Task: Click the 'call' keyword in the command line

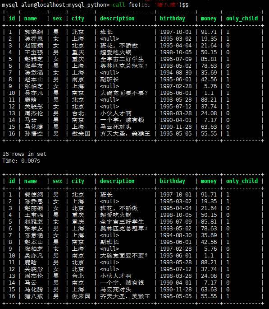Action: point(119,5)
